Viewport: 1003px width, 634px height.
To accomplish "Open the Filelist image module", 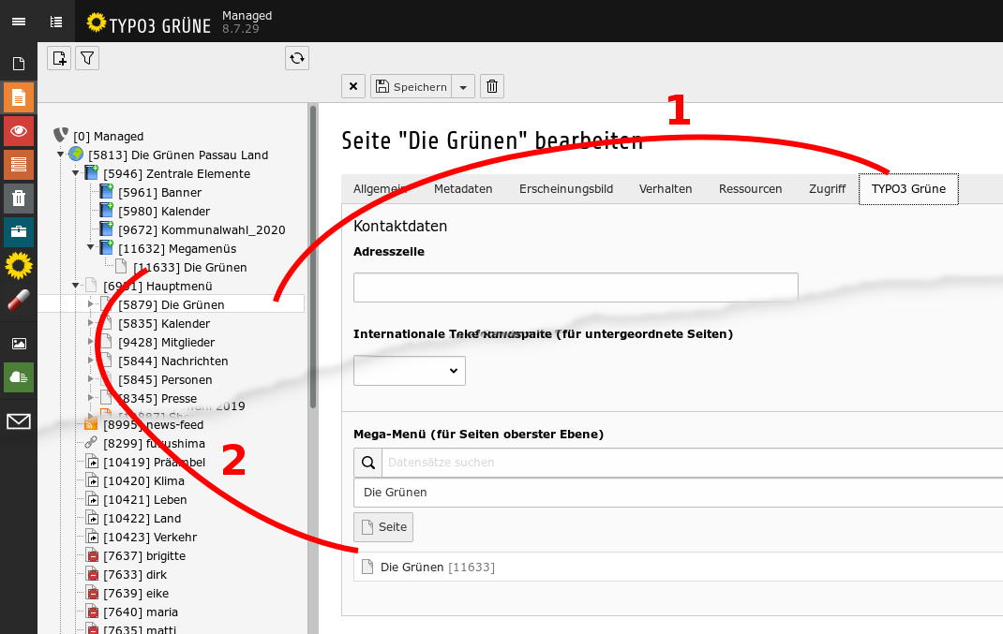I will (x=19, y=344).
